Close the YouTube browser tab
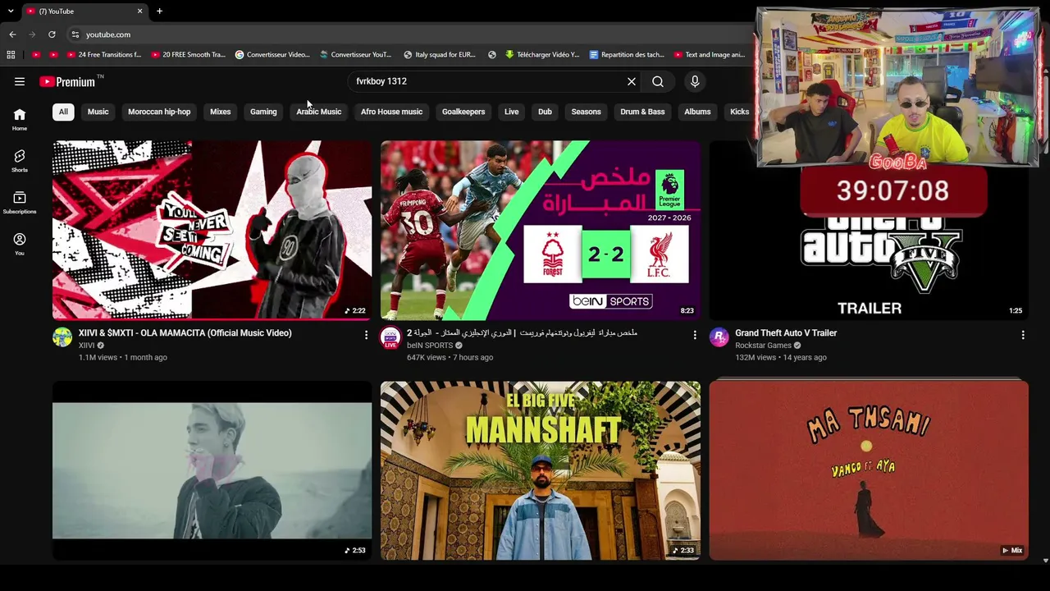The width and height of the screenshot is (1050, 591). [x=139, y=11]
